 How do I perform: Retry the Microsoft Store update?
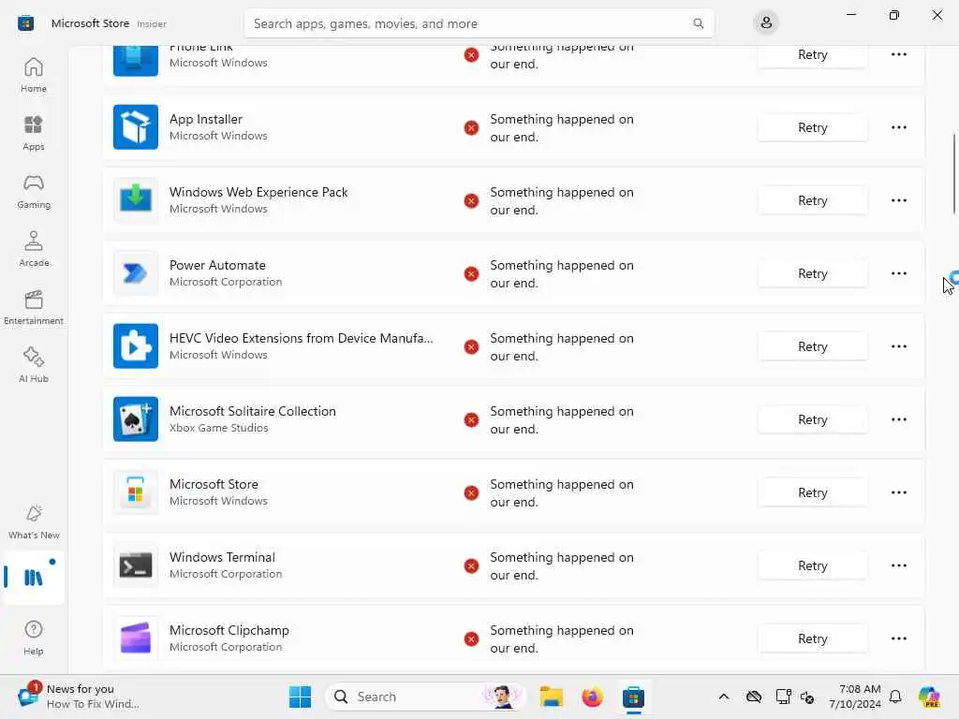point(812,492)
